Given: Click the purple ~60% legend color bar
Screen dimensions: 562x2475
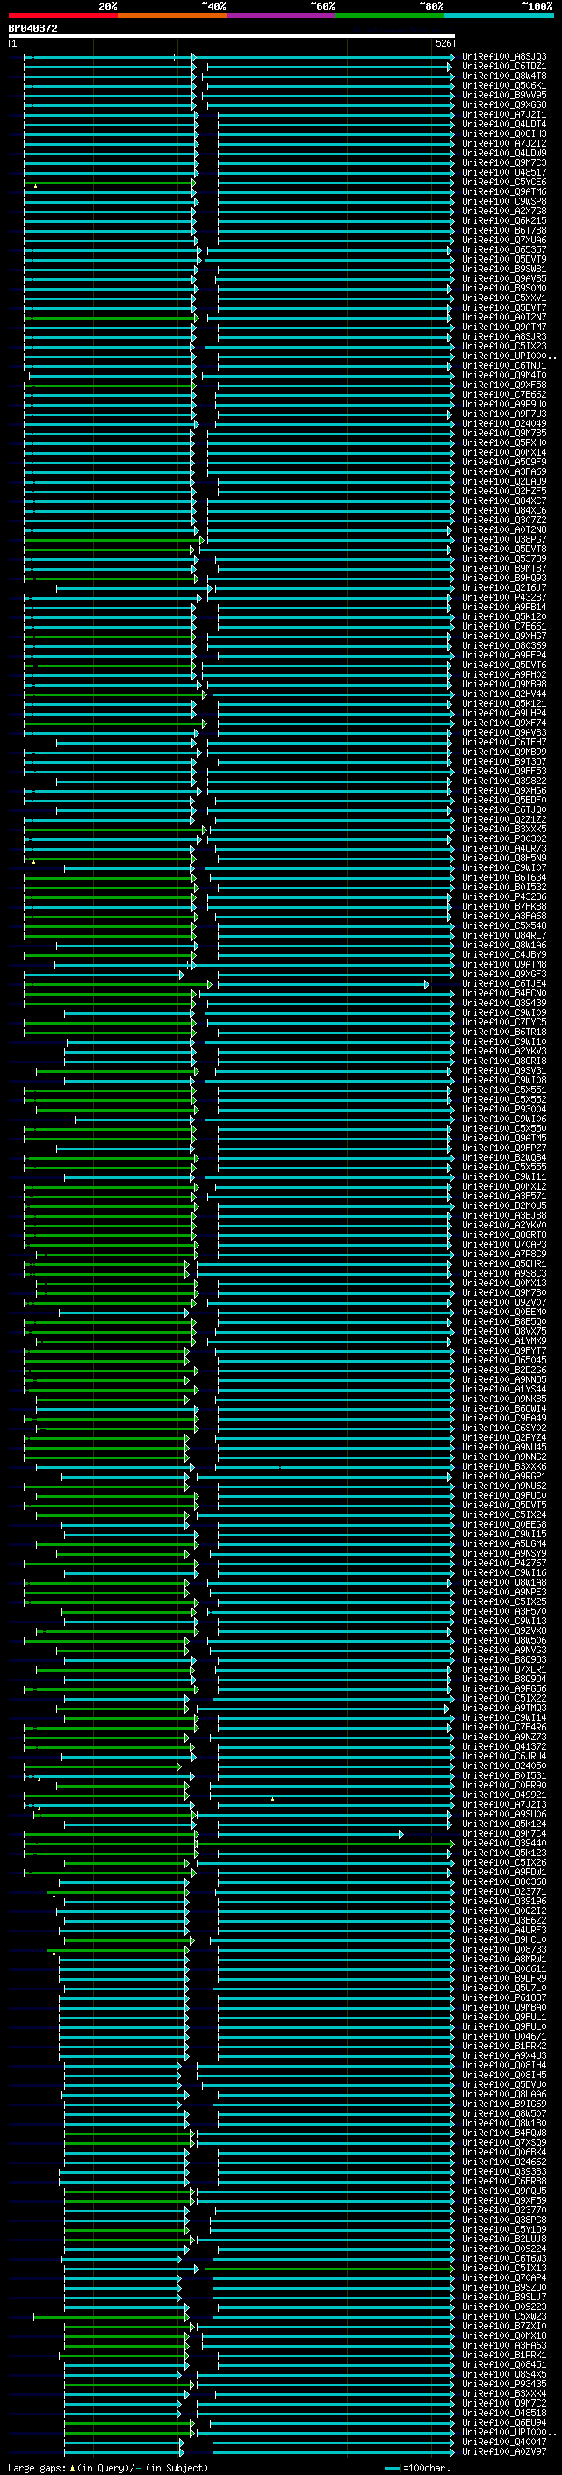Looking at the screenshot, I should click(x=282, y=16).
